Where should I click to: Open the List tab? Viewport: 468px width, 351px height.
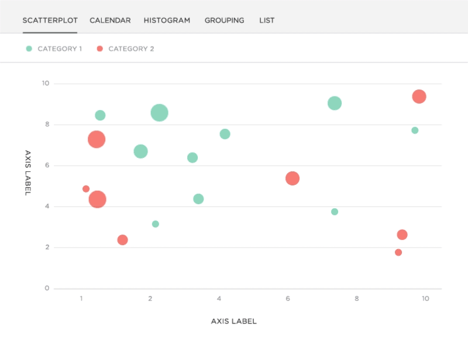(x=267, y=20)
